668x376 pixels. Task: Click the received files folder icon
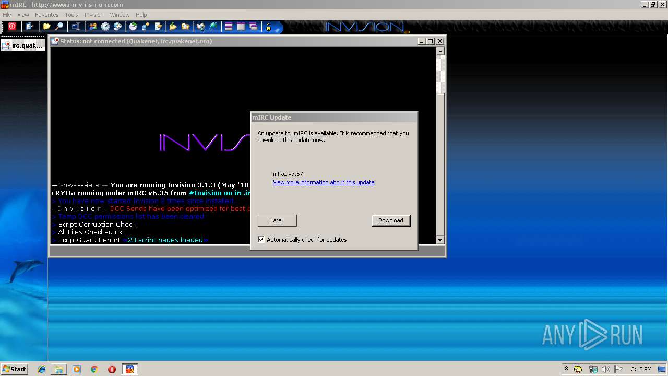(186, 27)
